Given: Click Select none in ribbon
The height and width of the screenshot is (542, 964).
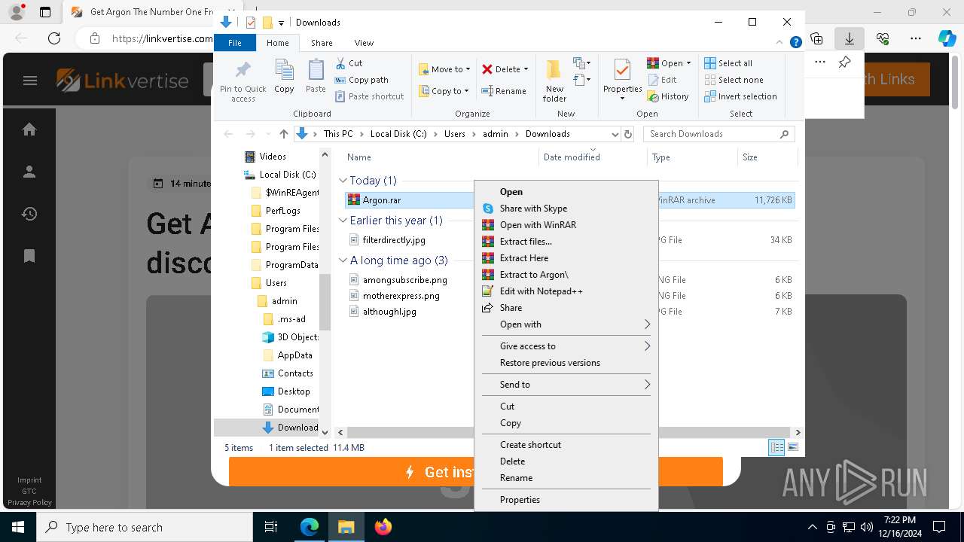Looking at the screenshot, I should click(734, 80).
